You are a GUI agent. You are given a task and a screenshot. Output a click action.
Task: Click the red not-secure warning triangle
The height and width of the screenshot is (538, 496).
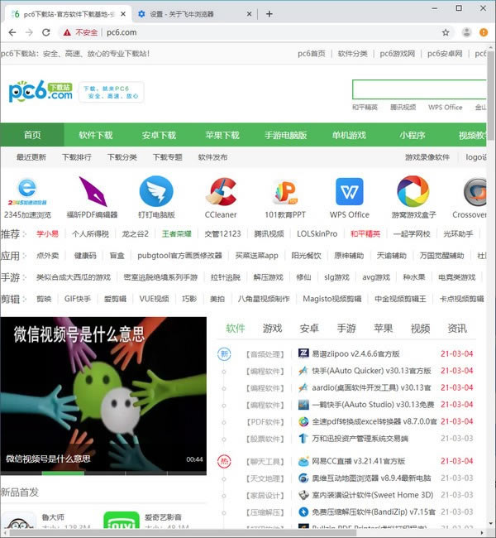(x=67, y=32)
